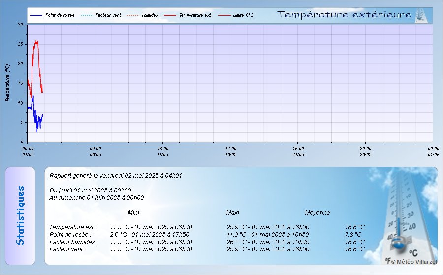Click Facteur vent mini value 11.3 °C
Screen dimensions: 443x275
coord(151,249)
